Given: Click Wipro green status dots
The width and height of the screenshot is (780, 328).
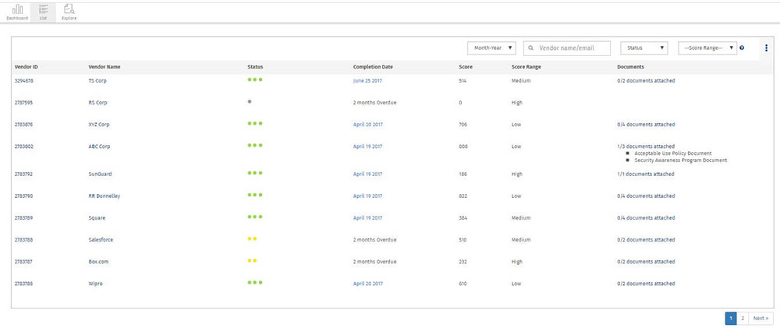Looking at the screenshot, I should 255,282.
